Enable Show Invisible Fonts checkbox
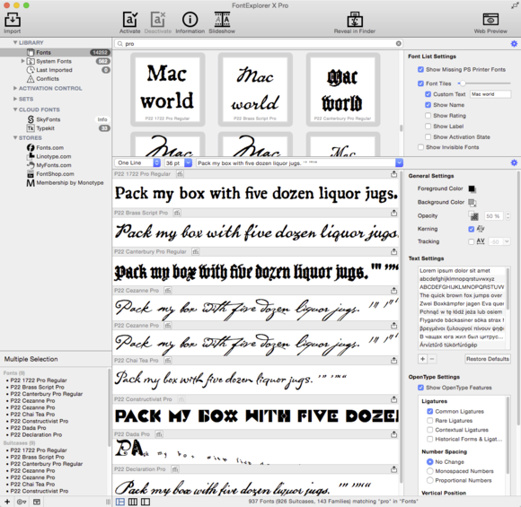 click(x=420, y=147)
